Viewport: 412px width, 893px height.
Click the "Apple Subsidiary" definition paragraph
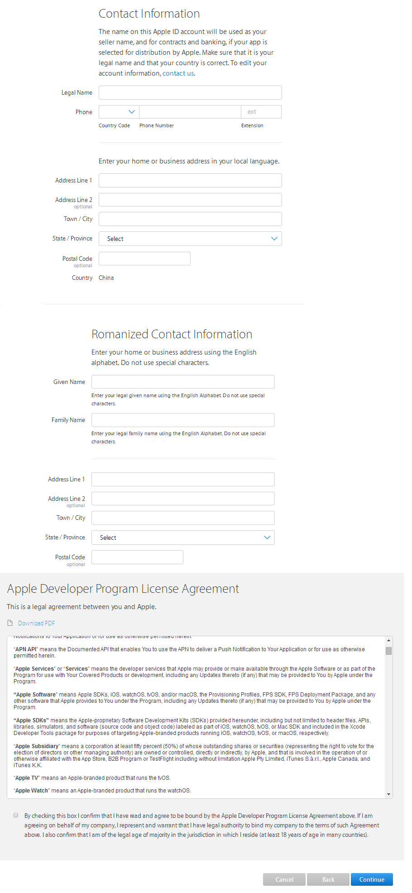pyautogui.click(x=194, y=756)
